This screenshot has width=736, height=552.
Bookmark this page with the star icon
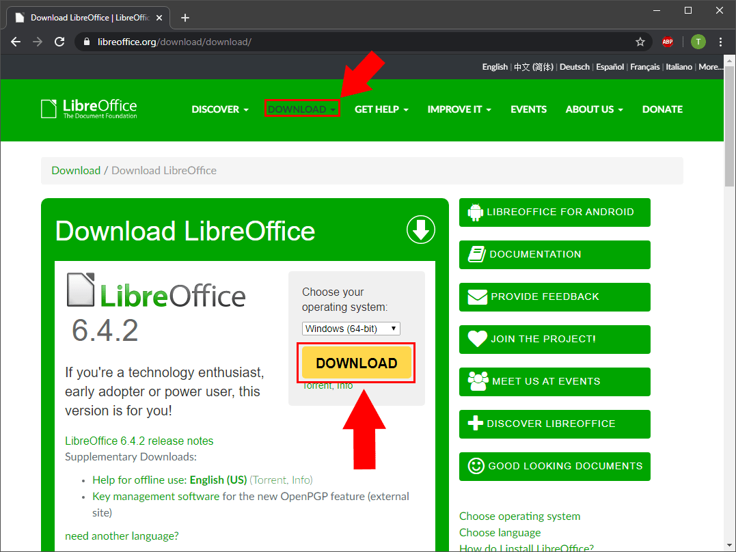[x=640, y=42]
